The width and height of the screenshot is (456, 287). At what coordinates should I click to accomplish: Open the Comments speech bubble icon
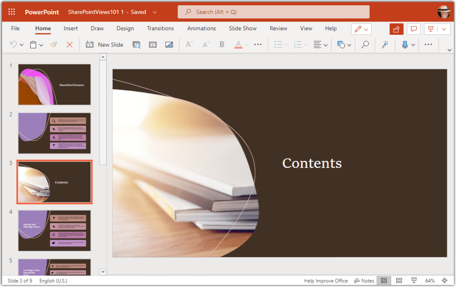tap(414, 29)
